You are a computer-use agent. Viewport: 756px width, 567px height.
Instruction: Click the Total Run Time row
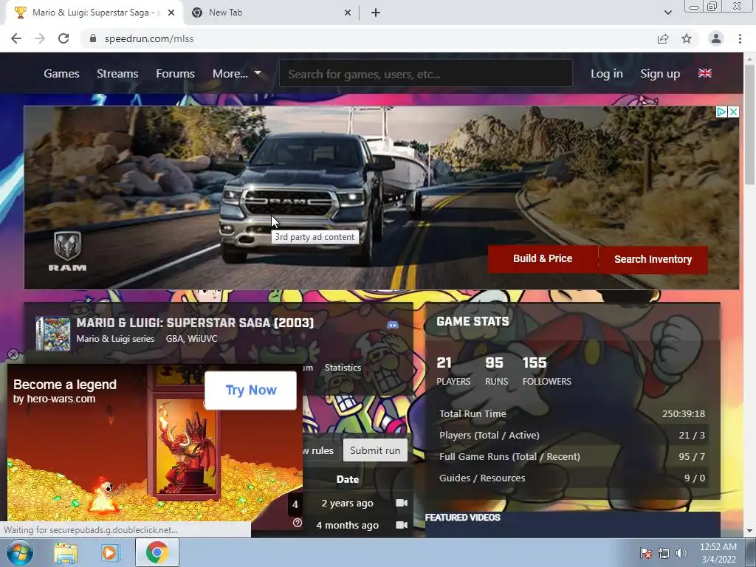click(572, 413)
